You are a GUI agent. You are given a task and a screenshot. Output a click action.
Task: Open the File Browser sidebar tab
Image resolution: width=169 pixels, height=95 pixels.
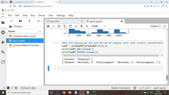click(x=3, y=23)
